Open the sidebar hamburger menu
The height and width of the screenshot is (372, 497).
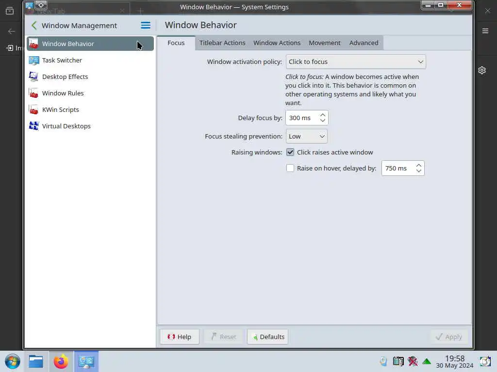pos(146,25)
